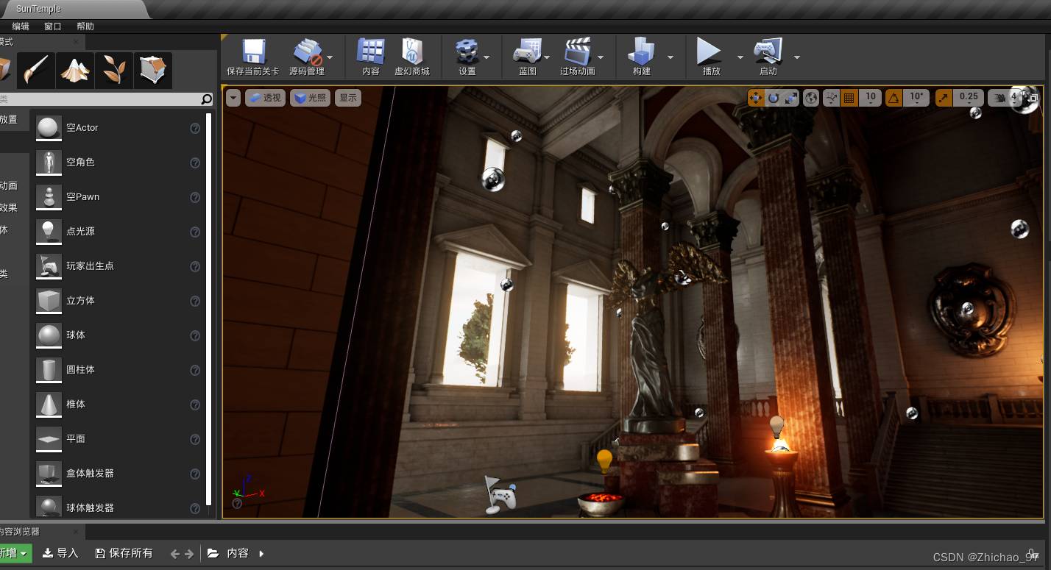This screenshot has width=1051, height=570.
Task: Click the 过场动画 cinematics clapperboard icon
Action: pyautogui.click(x=578, y=57)
